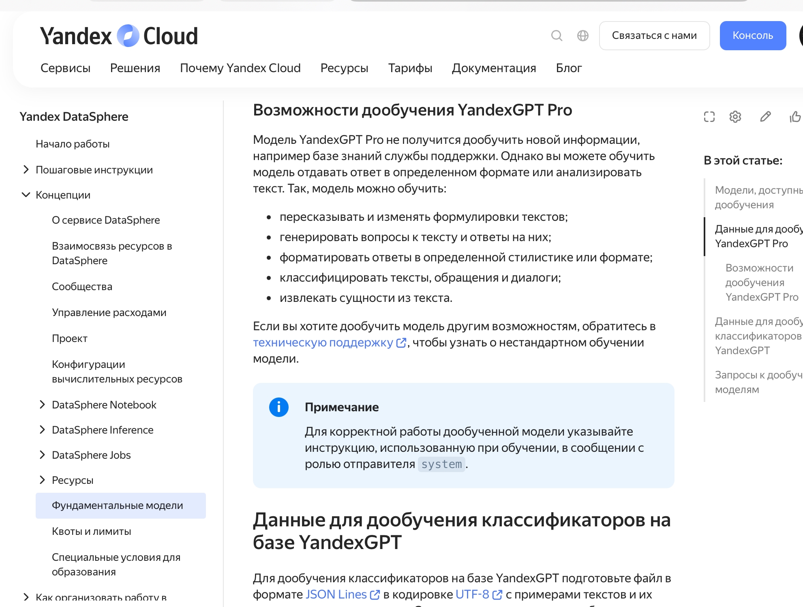The height and width of the screenshot is (607, 803).
Task: Open the Консоль button
Action: pyautogui.click(x=753, y=36)
